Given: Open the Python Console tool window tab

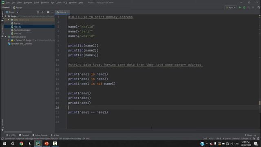Looking at the screenshot, I should click(40, 135).
